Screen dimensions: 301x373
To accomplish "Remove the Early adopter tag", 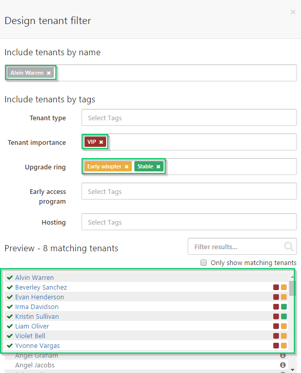I will pos(127,166).
